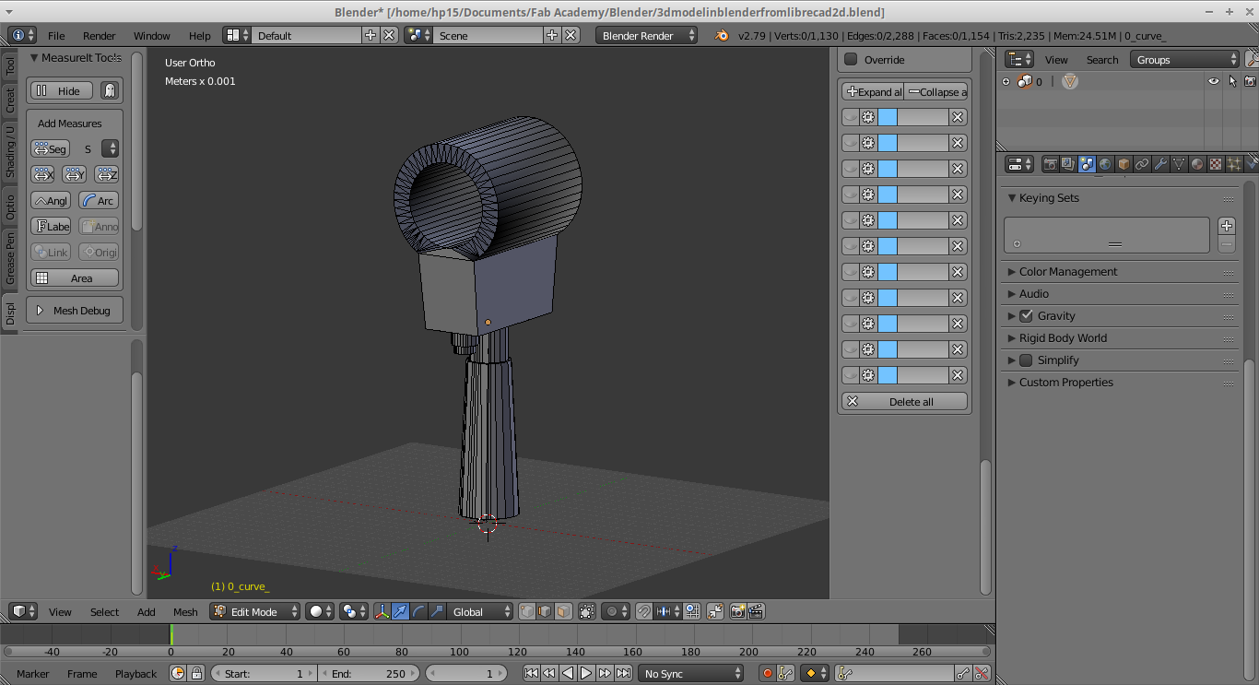1259x685 pixels.
Task: Add measure along Z axis
Action: pos(107,174)
